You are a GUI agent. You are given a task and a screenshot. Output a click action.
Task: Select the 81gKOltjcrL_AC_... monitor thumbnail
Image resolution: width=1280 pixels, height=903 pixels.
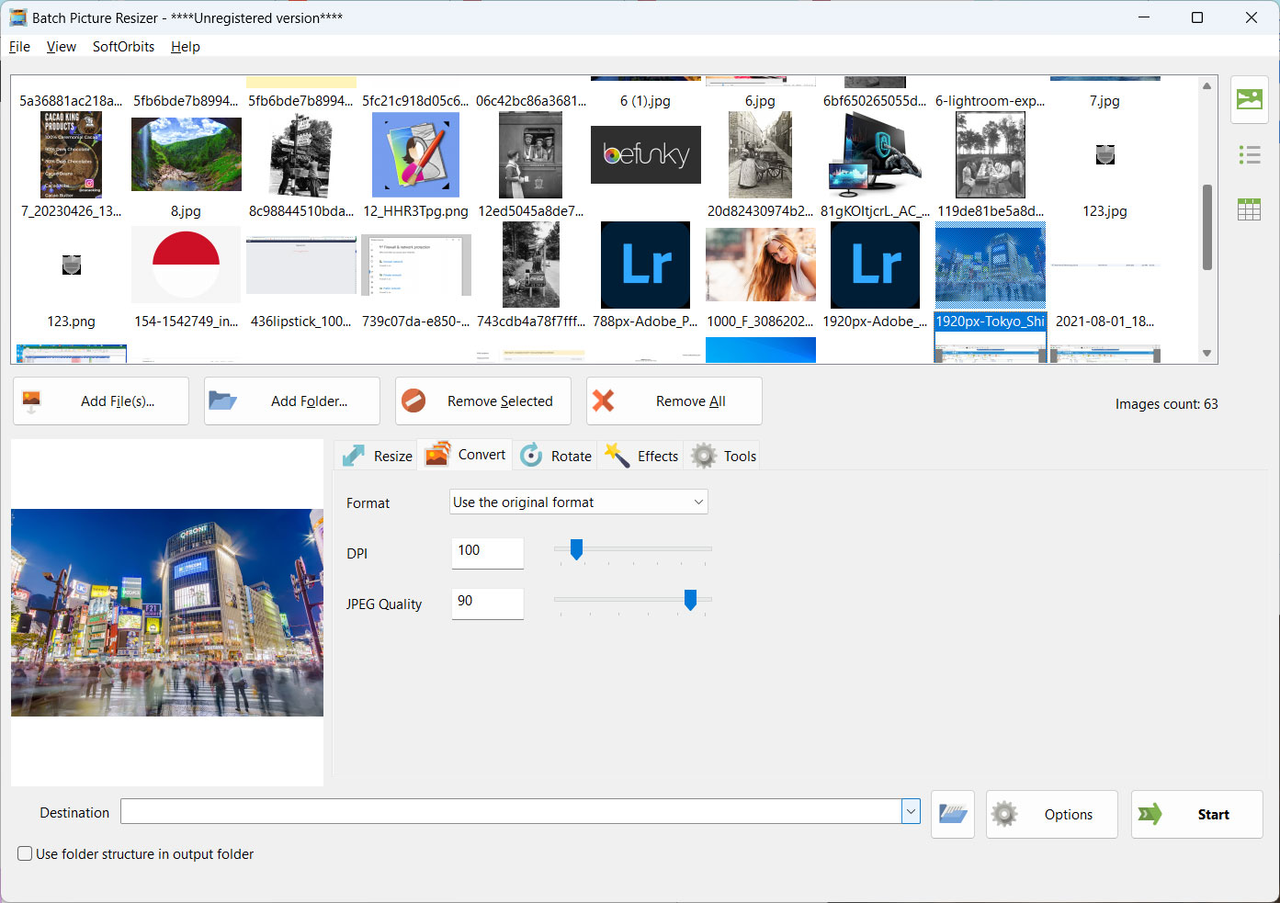click(x=875, y=154)
